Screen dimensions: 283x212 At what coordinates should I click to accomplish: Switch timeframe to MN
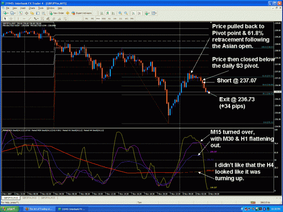(132, 19)
